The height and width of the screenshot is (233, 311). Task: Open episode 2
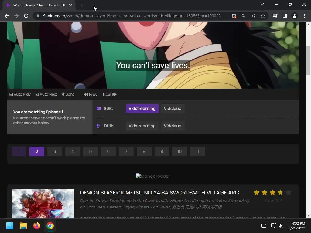(x=37, y=152)
